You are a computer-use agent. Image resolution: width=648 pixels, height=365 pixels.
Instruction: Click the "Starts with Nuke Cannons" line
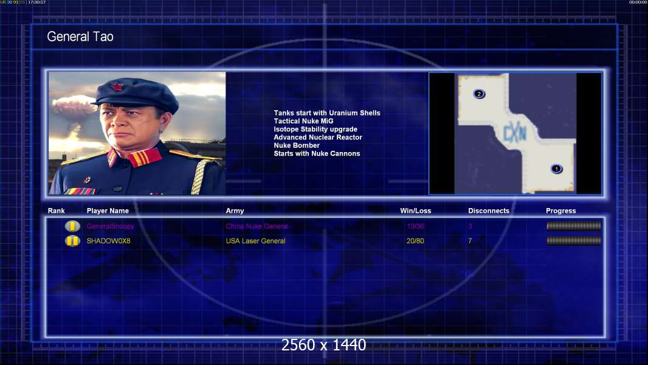(317, 153)
